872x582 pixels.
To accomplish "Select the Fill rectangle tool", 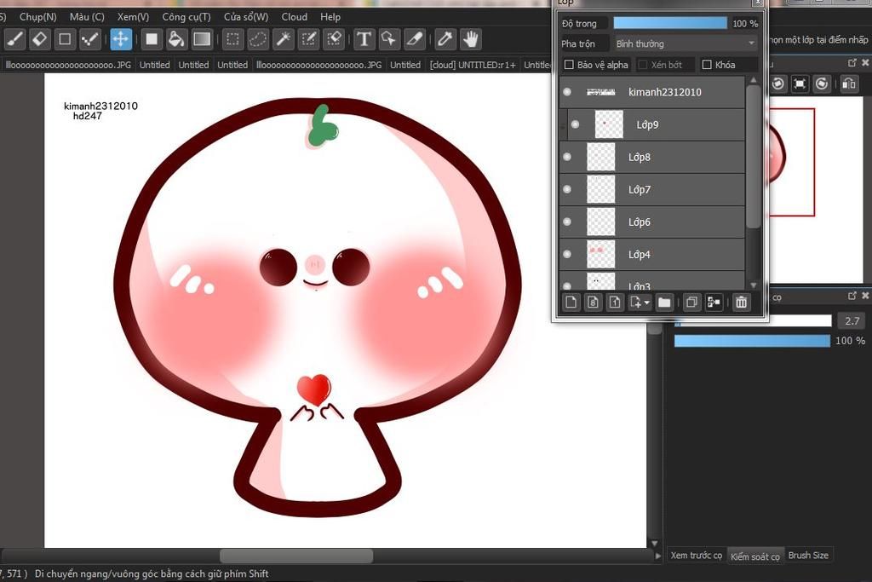I will pyautogui.click(x=152, y=39).
